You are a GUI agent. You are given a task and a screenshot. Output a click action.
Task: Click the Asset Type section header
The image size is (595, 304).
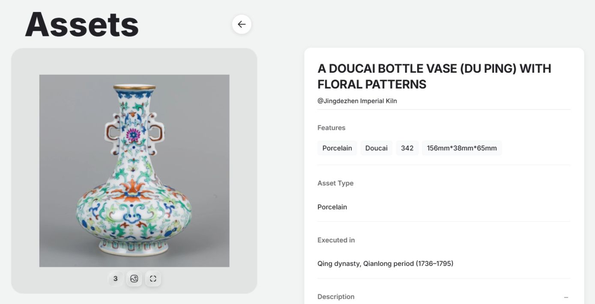[x=335, y=183]
